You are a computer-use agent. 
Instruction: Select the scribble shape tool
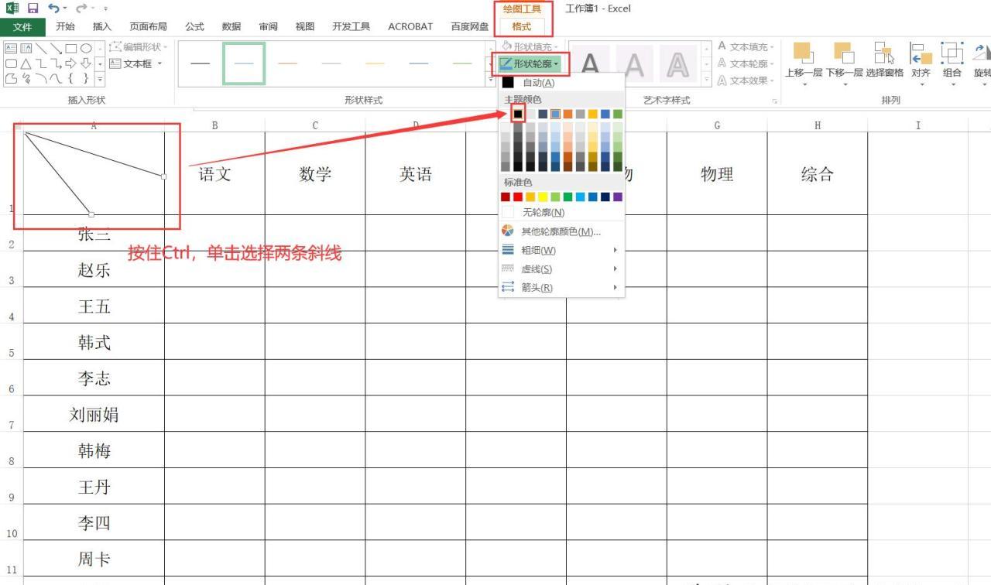26,78
